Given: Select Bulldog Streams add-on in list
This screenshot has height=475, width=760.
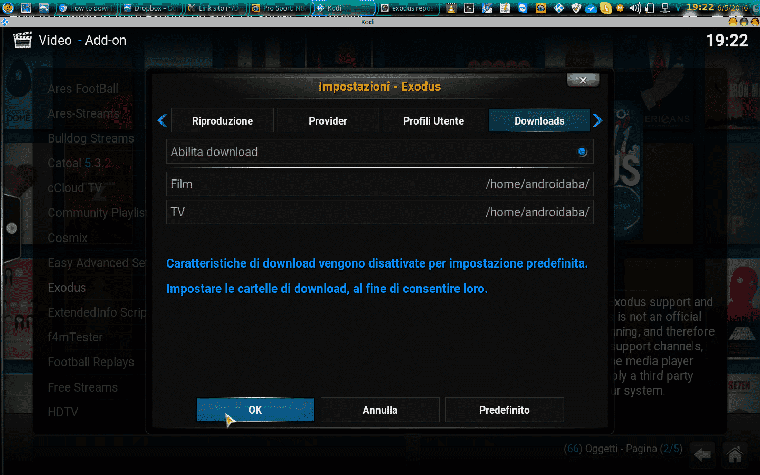Looking at the screenshot, I should (x=91, y=138).
